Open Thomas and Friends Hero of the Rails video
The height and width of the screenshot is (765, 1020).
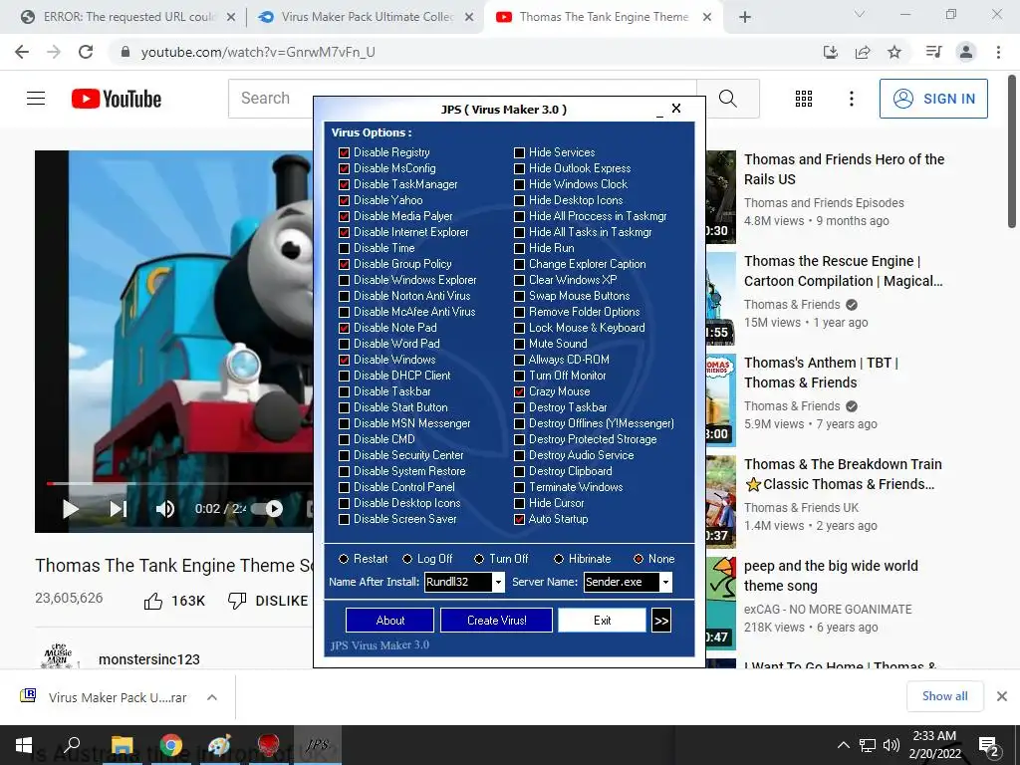click(844, 169)
